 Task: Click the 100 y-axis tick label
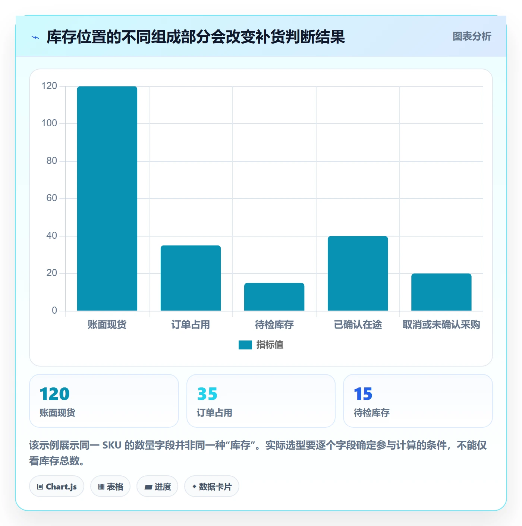pos(49,123)
